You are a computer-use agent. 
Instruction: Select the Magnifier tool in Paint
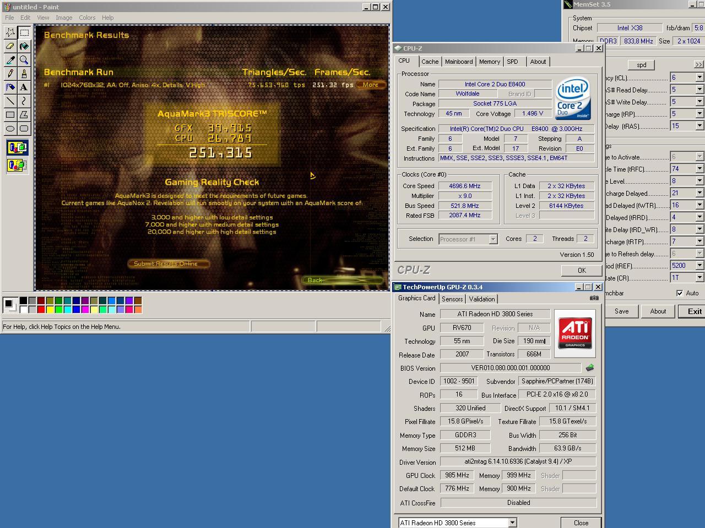(24, 60)
